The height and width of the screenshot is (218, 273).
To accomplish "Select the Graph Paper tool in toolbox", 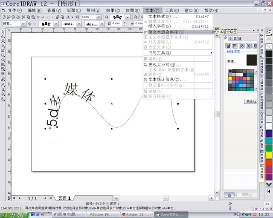I will (3, 64).
